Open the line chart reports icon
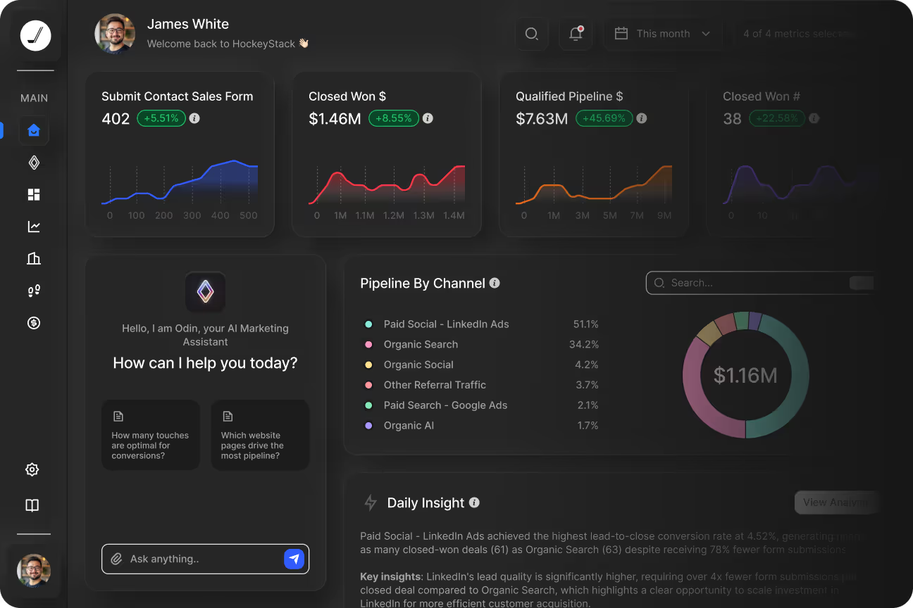 coord(34,227)
